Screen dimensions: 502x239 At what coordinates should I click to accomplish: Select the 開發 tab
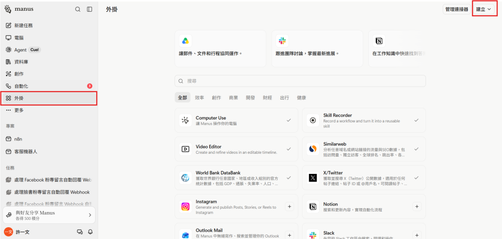click(251, 97)
